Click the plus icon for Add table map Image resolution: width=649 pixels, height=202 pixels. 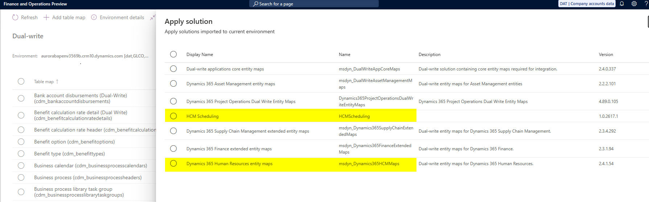[46, 17]
